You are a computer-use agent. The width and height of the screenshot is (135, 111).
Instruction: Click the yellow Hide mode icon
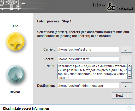click(15, 41)
